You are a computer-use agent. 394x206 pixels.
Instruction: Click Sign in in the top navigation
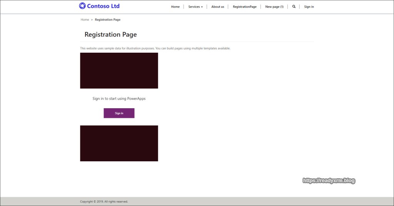click(x=309, y=7)
